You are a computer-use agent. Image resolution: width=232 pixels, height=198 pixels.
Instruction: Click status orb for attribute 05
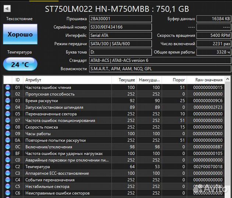coord(8,114)
